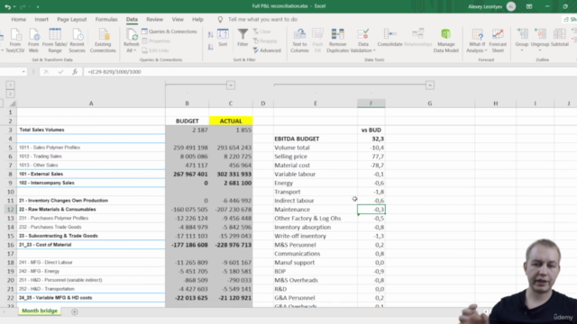Expand Data Validation dropdown arrow
The height and width of the screenshot is (324, 577).
(x=374, y=50)
